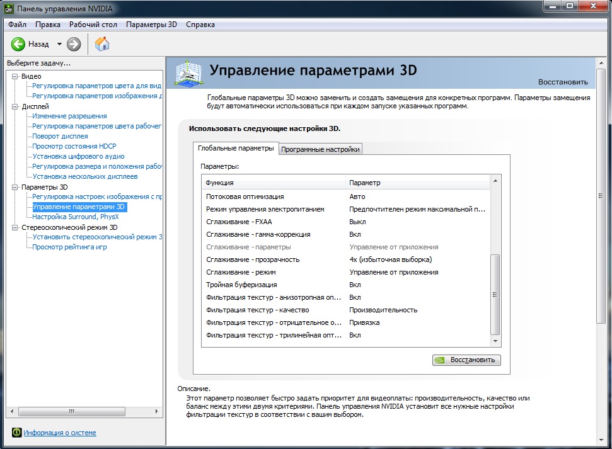The width and height of the screenshot is (612, 449).
Task: Select Сглаживание - гамма-коррекция row
Action: (346, 234)
